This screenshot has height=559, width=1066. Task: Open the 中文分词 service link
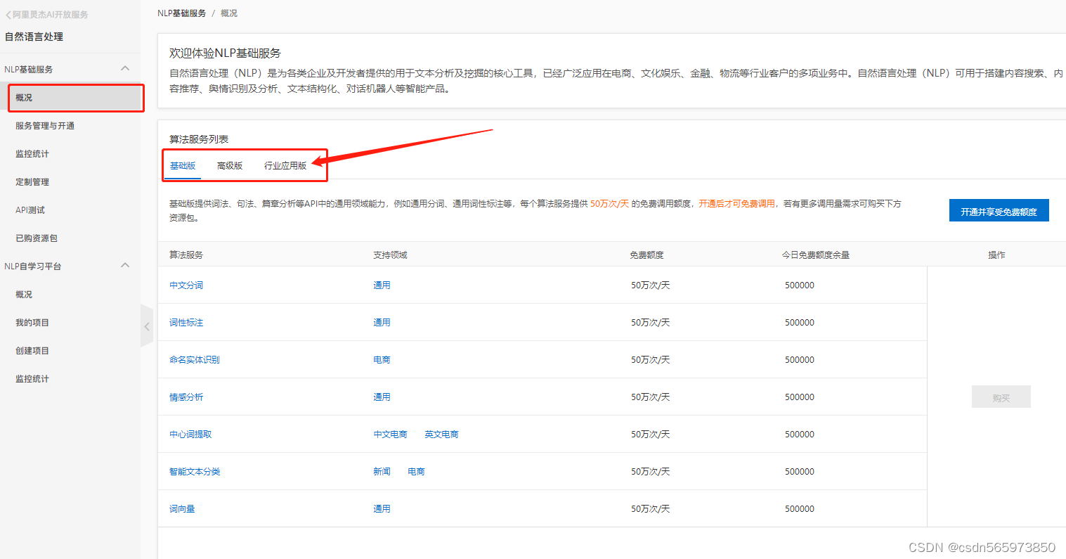186,285
